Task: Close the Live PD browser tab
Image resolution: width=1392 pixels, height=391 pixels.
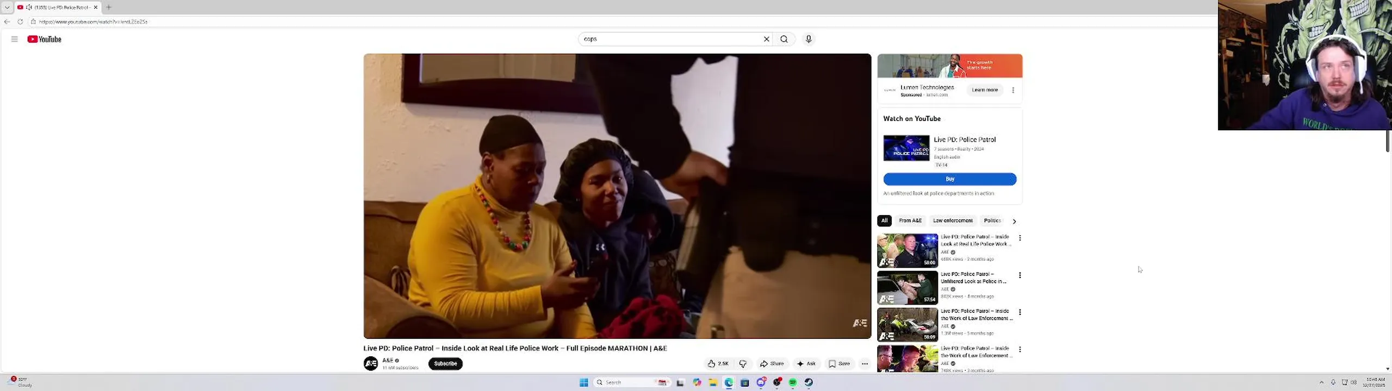Action: pos(96,8)
